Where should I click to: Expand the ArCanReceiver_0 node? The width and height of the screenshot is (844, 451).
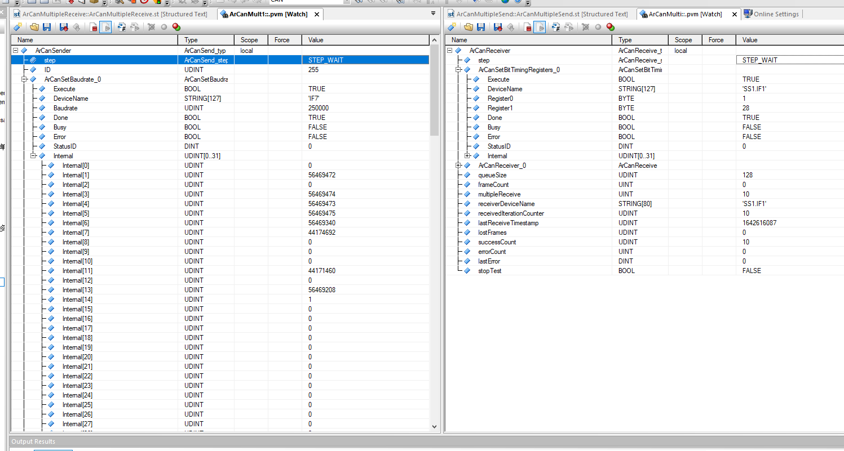[458, 166]
